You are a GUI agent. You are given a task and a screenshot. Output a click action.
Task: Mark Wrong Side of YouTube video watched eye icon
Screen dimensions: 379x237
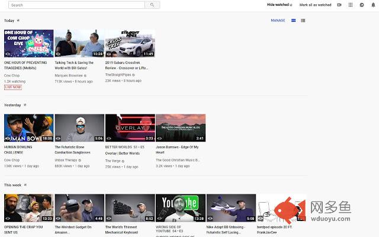point(159,219)
